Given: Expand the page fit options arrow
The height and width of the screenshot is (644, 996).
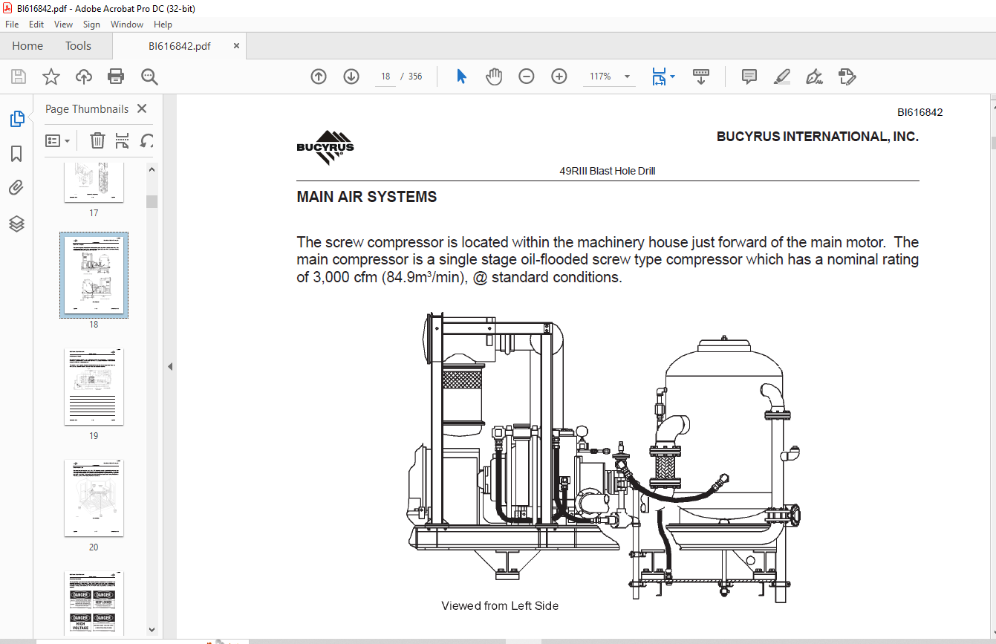Looking at the screenshot, I should click(672, 77).
